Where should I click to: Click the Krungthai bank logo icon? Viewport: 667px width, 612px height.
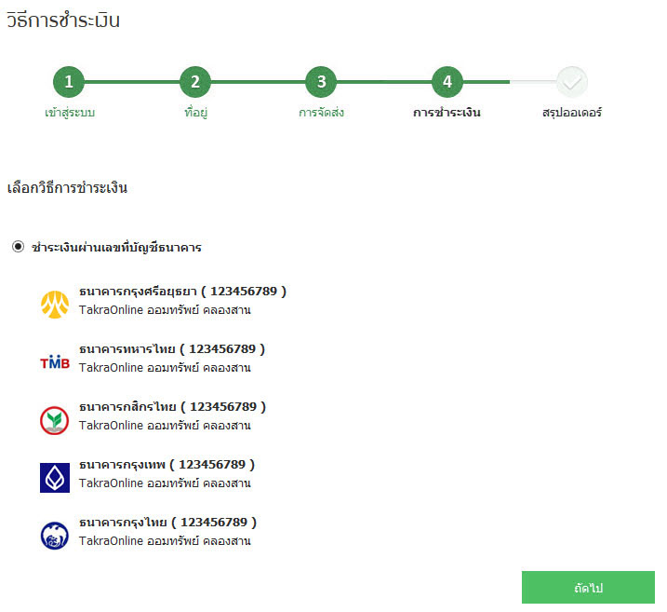[x=54, y=536]
